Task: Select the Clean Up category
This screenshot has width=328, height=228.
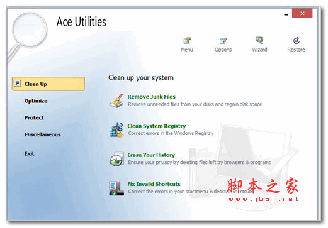Action: 48,84
